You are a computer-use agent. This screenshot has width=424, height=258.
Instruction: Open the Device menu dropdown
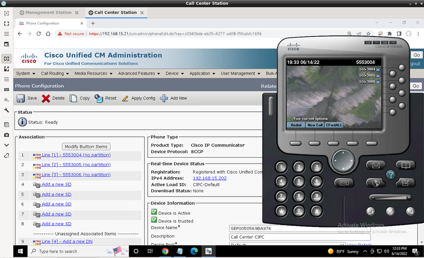[x=175, y=73]
